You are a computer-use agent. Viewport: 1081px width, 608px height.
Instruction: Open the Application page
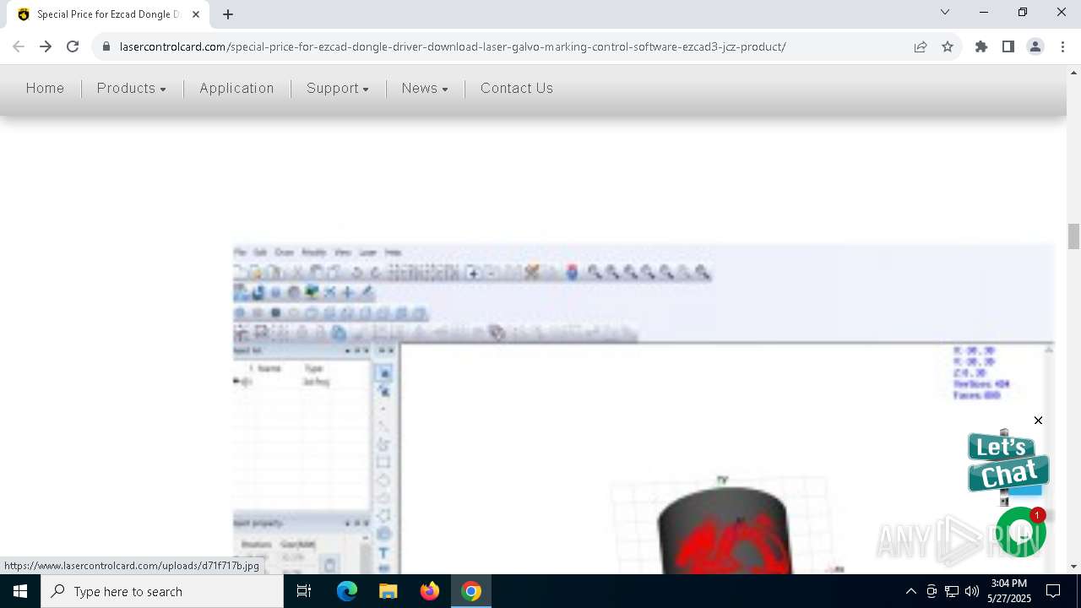[236, 88]
